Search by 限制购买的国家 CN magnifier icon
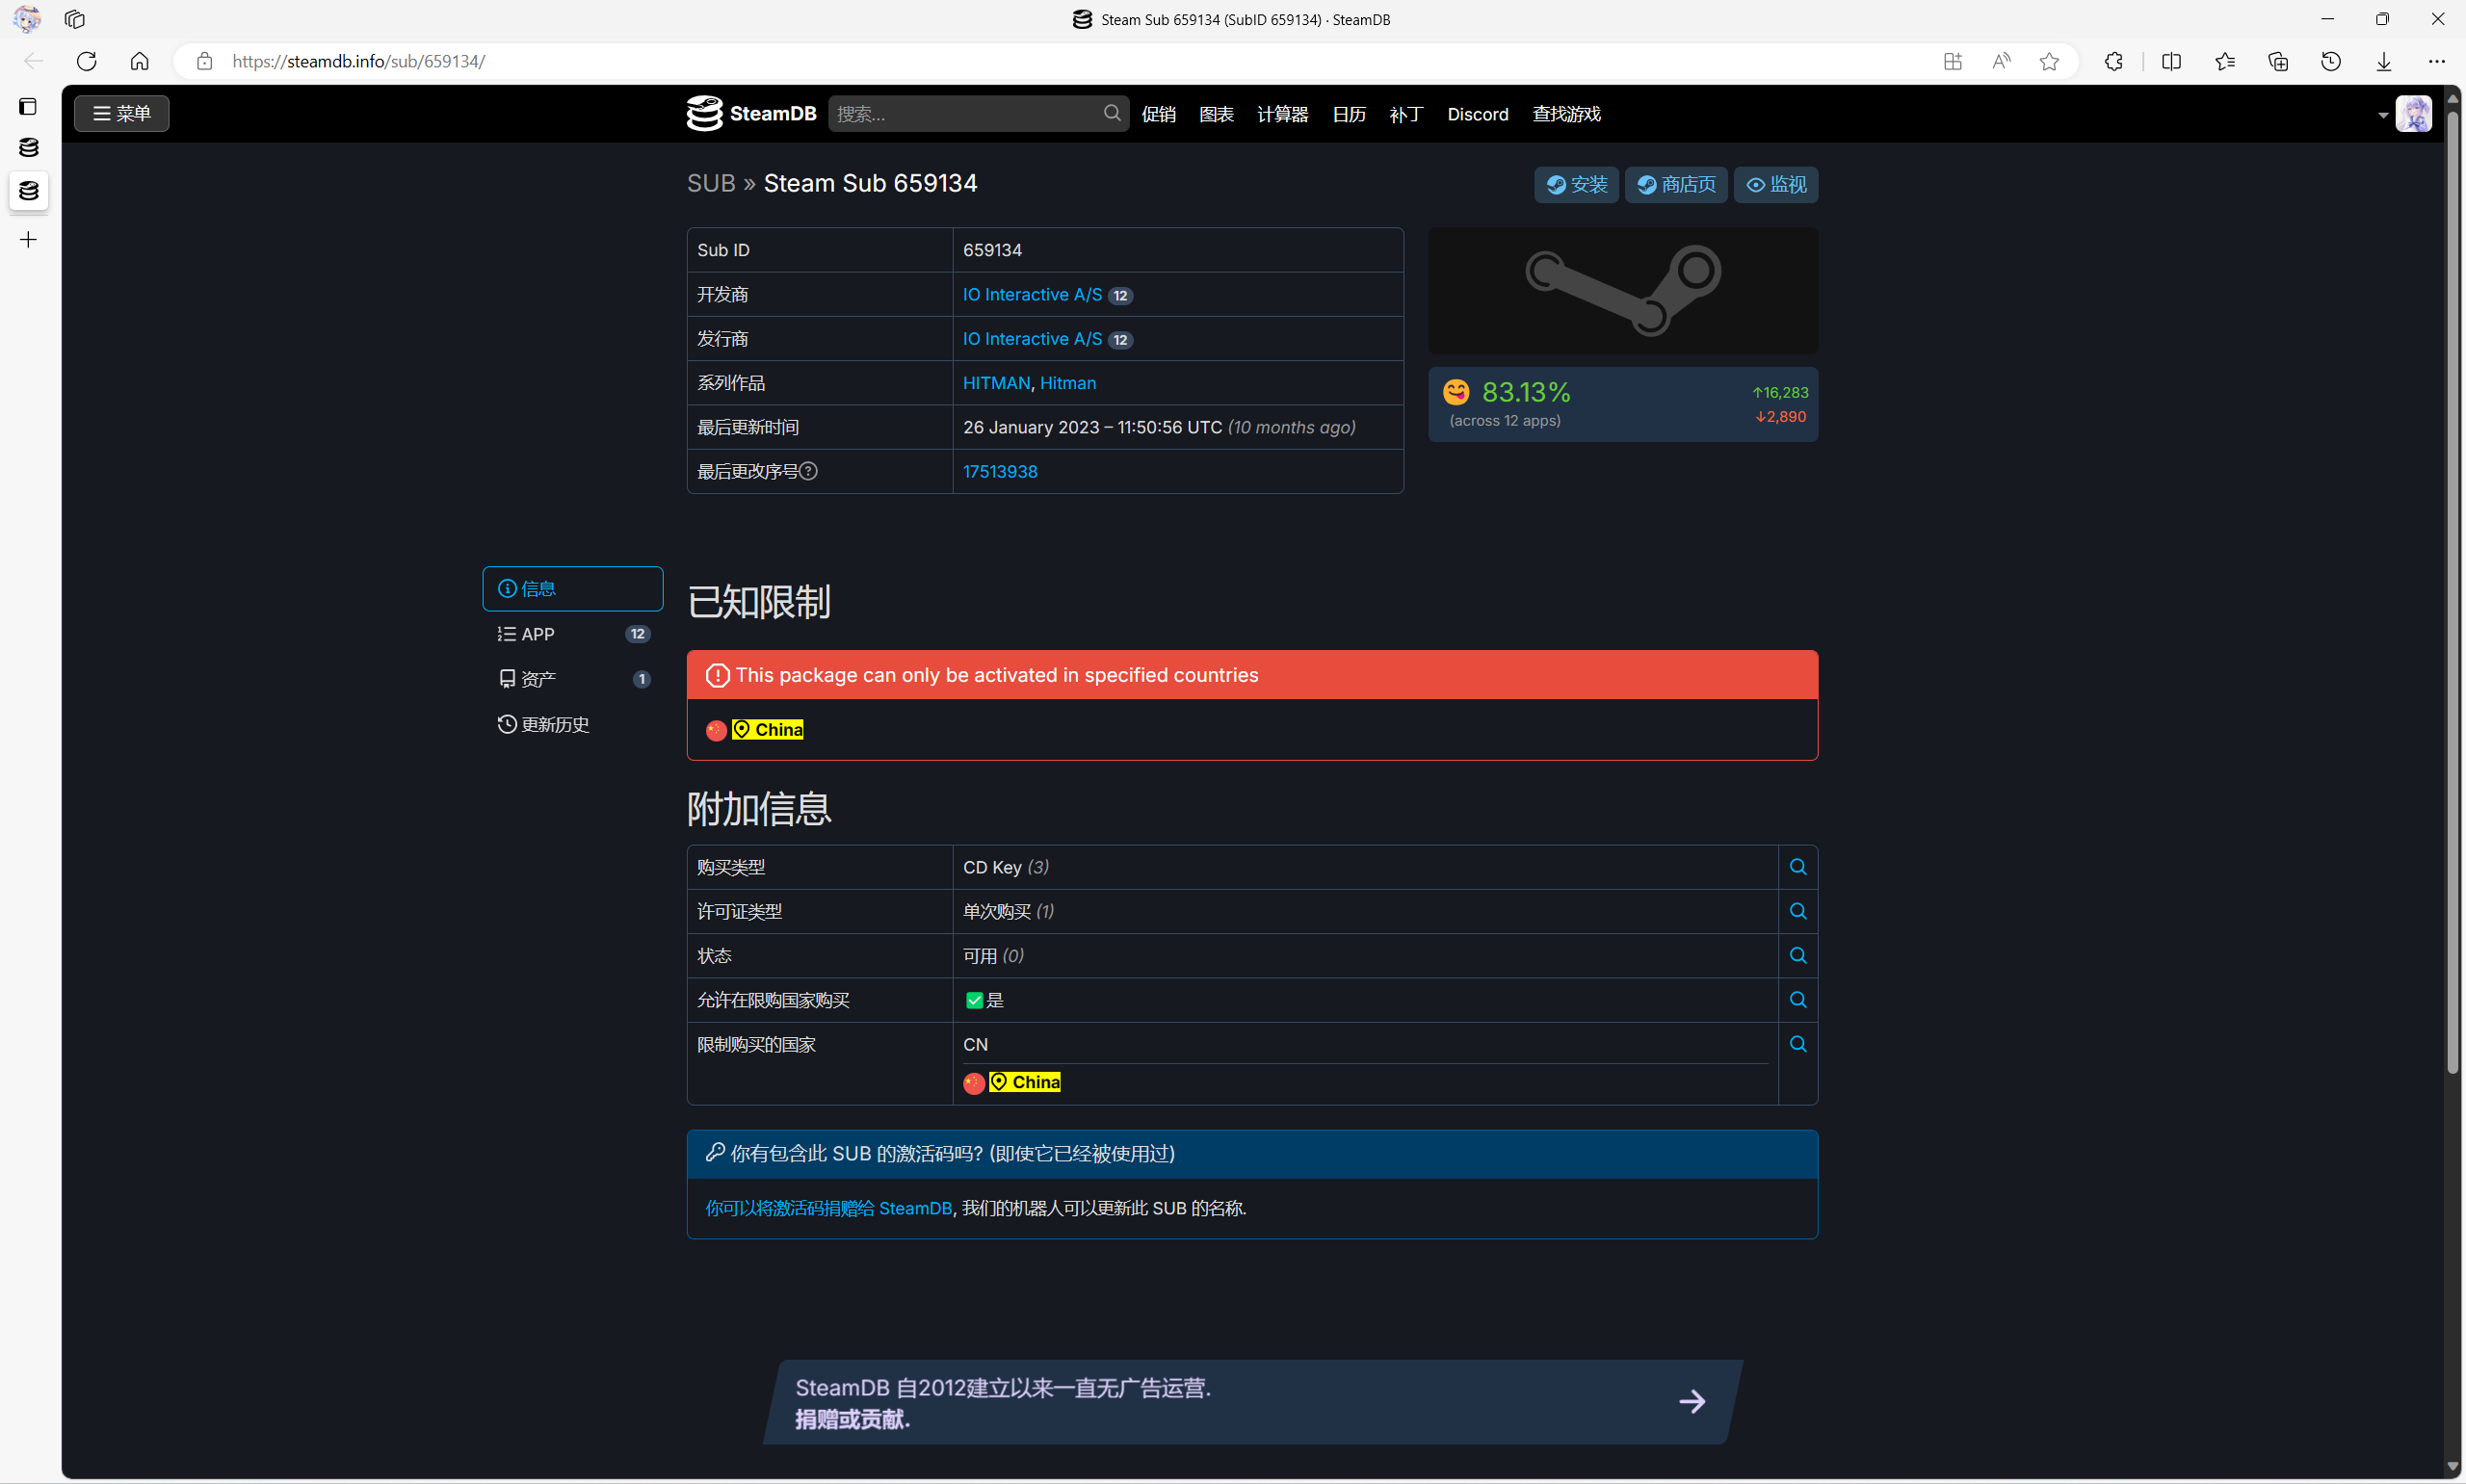The image size is (2466, 1484). 1798,1044
